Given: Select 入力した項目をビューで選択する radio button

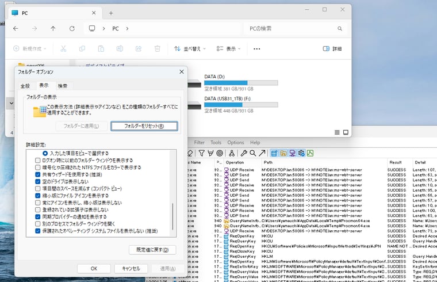Looking at the screenshot, I should (x=45, y=153).
